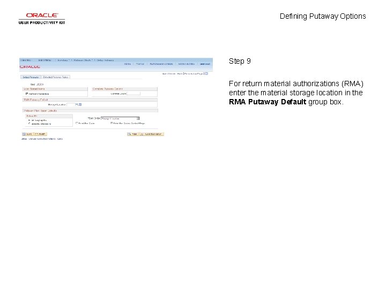The width and height of the screenshot is (386, 289).
Task: Click Define Putaway in the breadcrumb
Action: [105, 60]
